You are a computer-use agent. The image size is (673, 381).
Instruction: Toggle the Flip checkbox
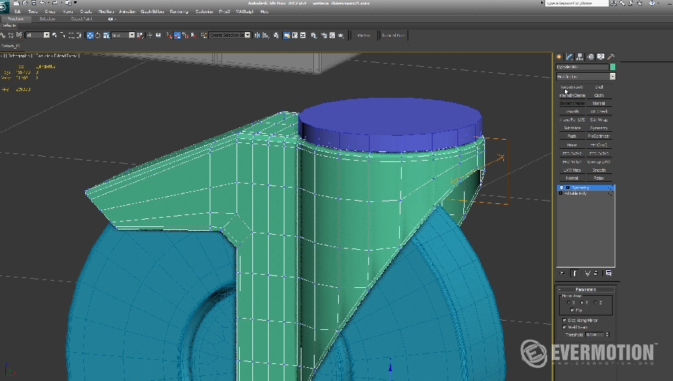coord(572,310)
